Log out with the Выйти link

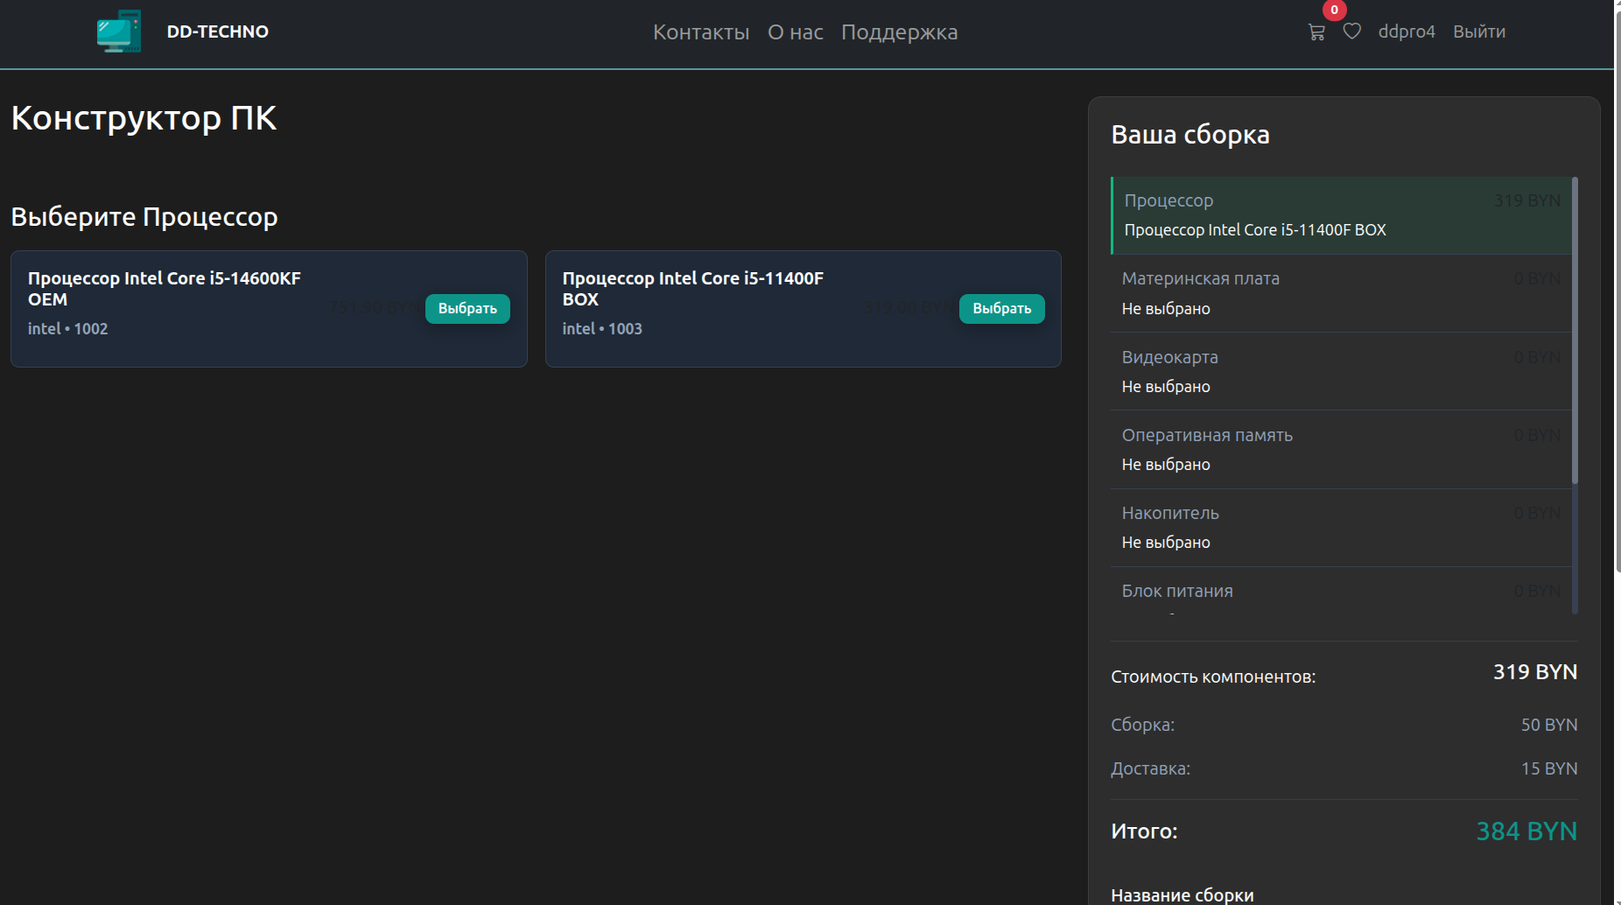tap(1479, 32)
